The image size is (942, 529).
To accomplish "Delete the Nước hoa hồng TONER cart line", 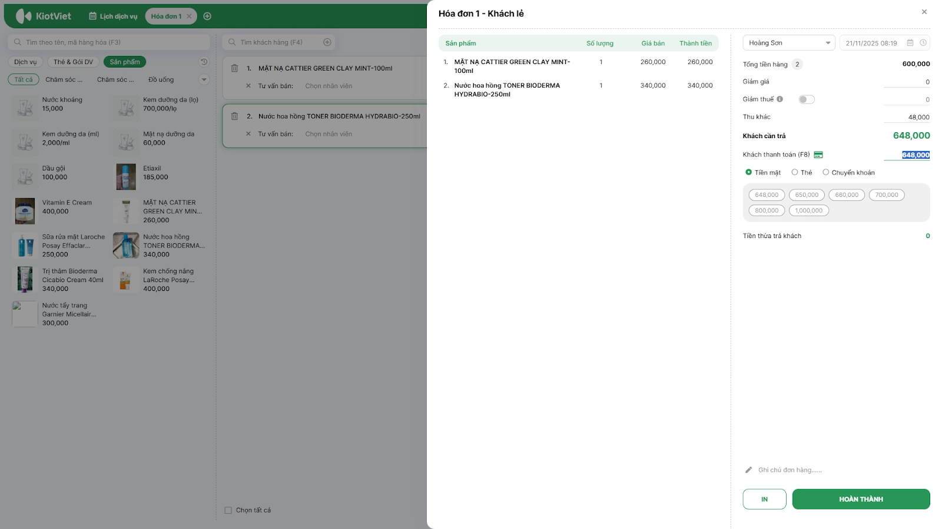I will click(x=234, y=116).
